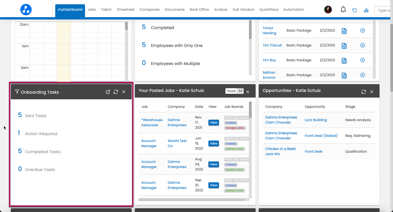Open document icon for Tonya Harding
The image size is (393, 212).
click(344, 31)
